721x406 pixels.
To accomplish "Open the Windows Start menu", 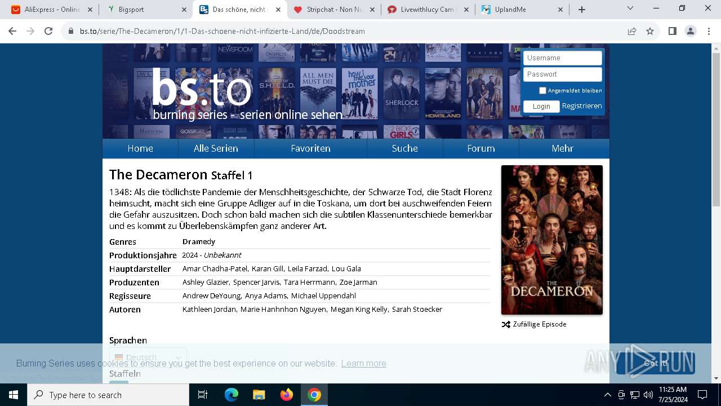I will click(x=14, y=395).
